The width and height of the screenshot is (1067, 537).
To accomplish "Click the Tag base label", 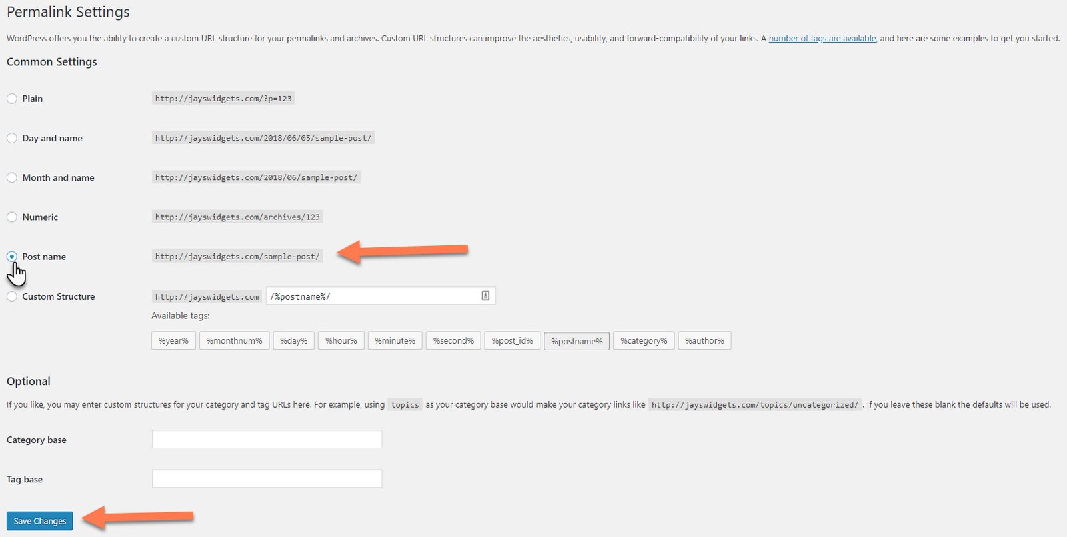I will pos(25,479).
